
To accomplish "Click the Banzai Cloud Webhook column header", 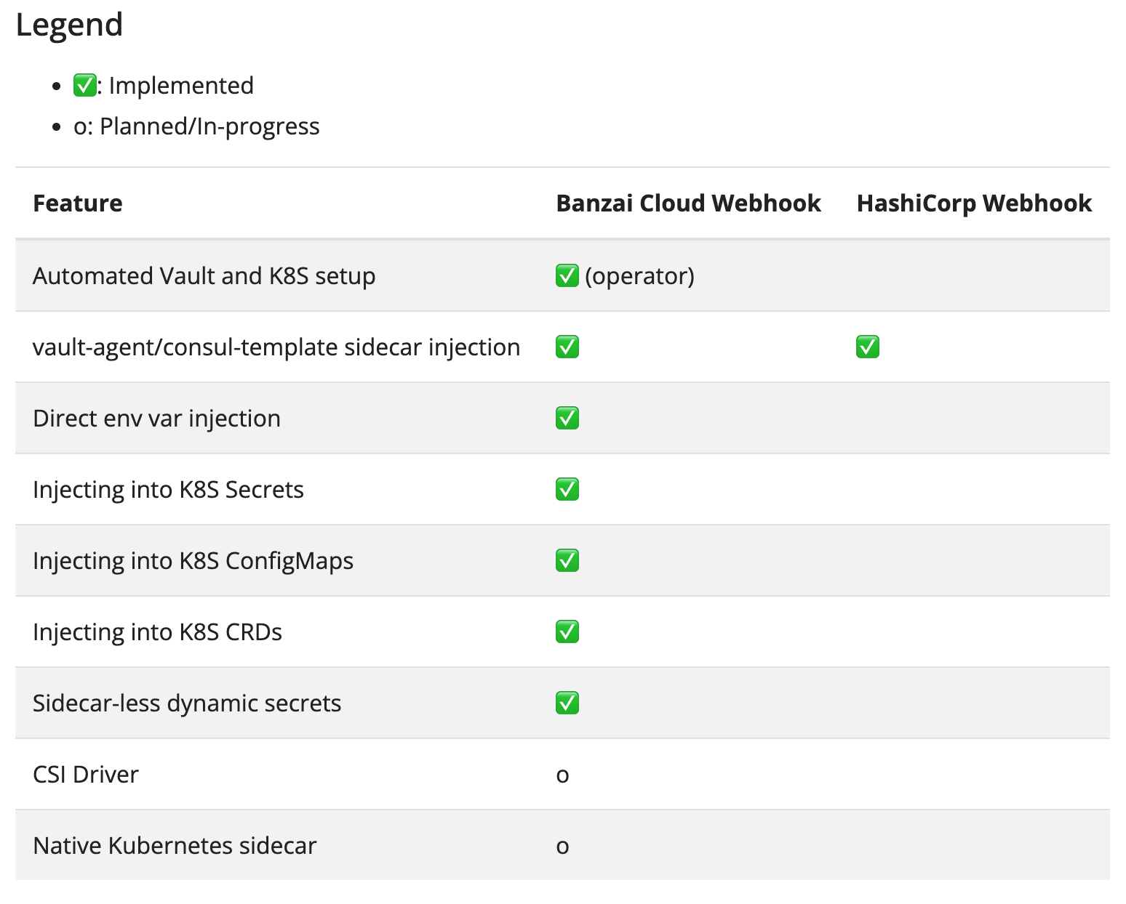I will pos(688,203).
